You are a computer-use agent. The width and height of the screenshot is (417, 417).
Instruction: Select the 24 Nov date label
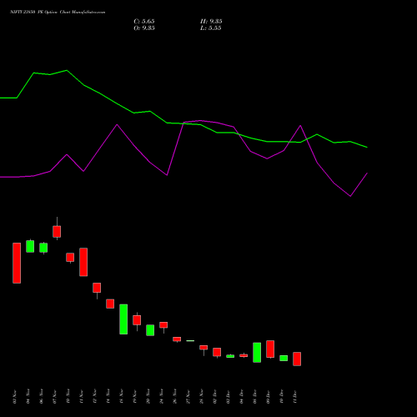[x=161, y=397]
